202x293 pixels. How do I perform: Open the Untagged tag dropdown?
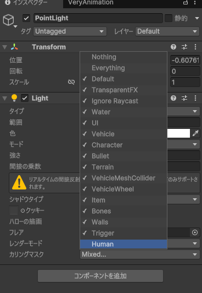tap(70, 31)
